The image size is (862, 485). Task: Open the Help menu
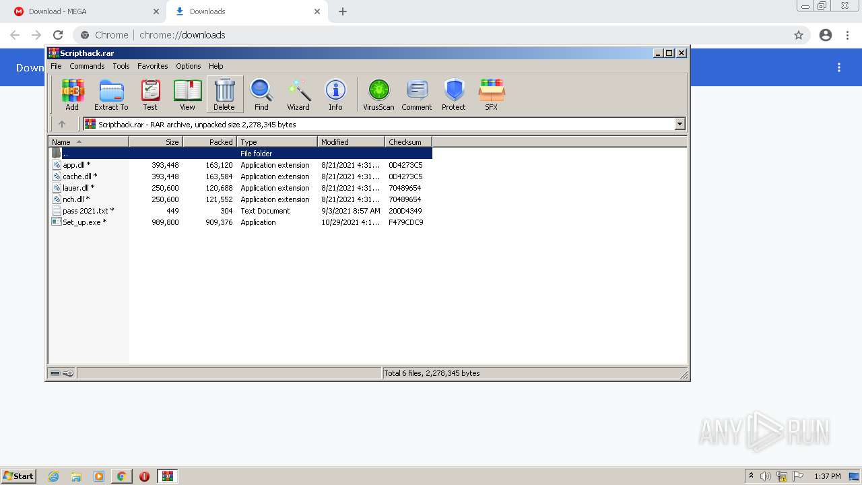(215, 66)
